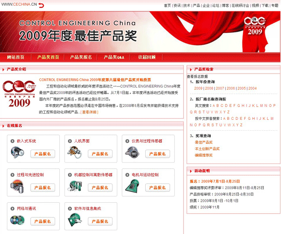Open the 网站首页 navigation tab
Image resolution: width=281 pixels, height=234 pixels.
click(x=16, y=57)
